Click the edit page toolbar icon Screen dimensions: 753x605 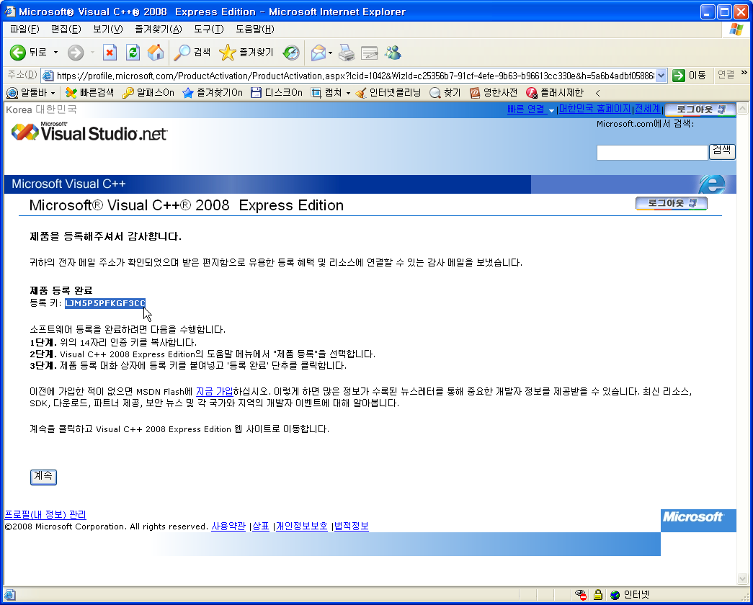(370, 53)
